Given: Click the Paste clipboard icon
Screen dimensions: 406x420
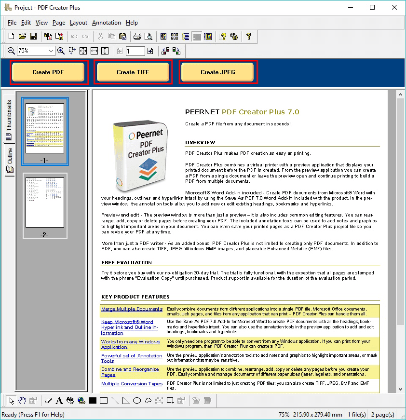Looking at the screenshot, I should 122,36.
